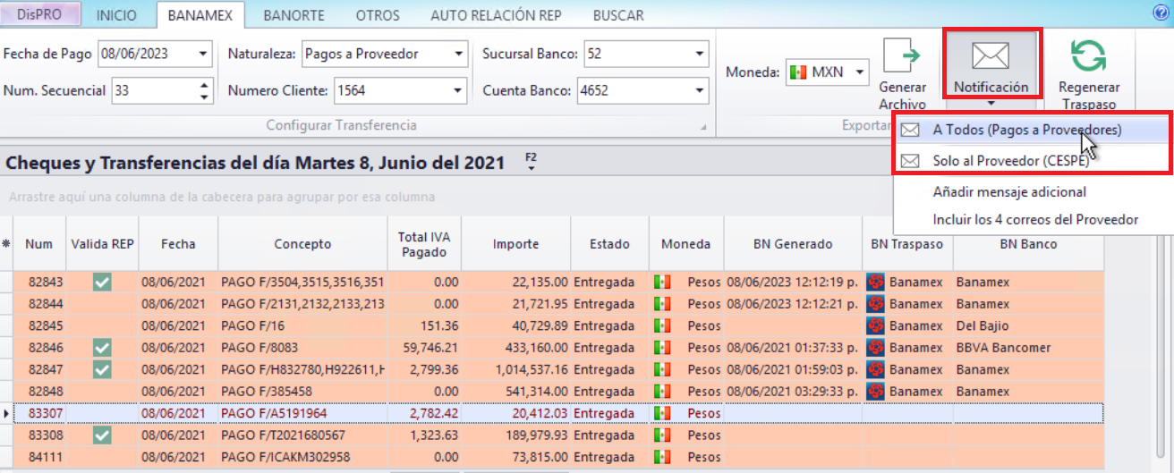The height and width of the screenshot is (473, 1174).
Task: Click the Num. Secuencial spinner arrows
Action: 204,90
